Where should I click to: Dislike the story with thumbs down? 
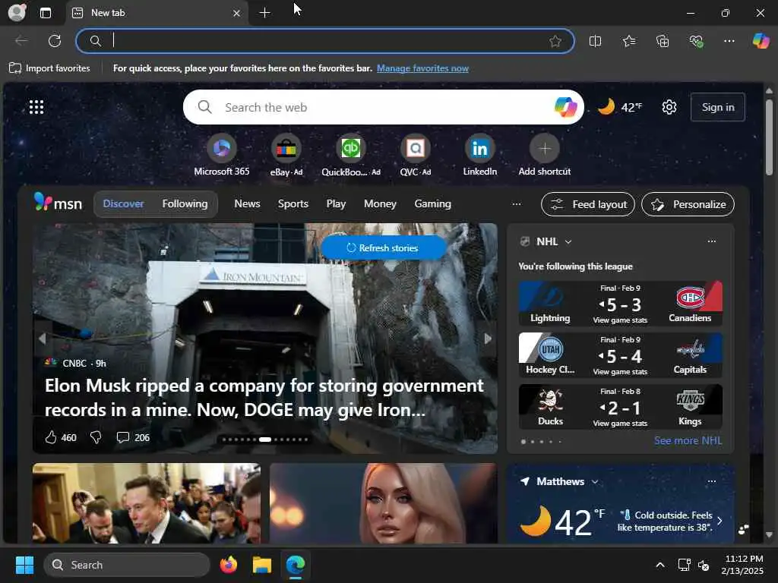pyautogui.click(x=96, y=437)
